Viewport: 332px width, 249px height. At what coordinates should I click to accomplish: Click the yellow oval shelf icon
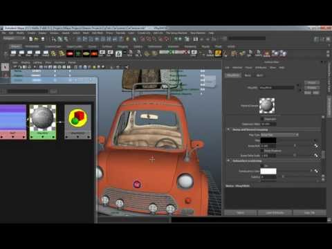click(86, 53)
